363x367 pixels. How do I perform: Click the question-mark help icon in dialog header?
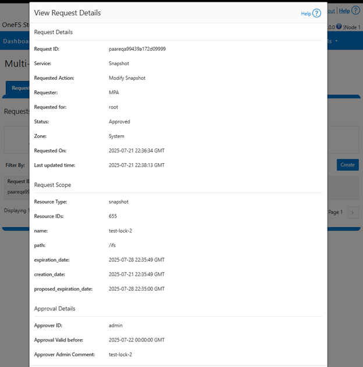tap(316, 13)
